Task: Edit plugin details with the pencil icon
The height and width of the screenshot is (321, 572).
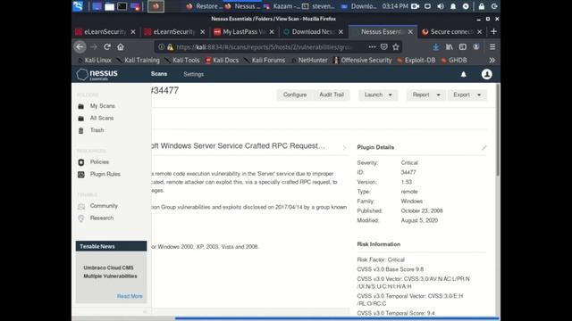Action: [484, 147]
